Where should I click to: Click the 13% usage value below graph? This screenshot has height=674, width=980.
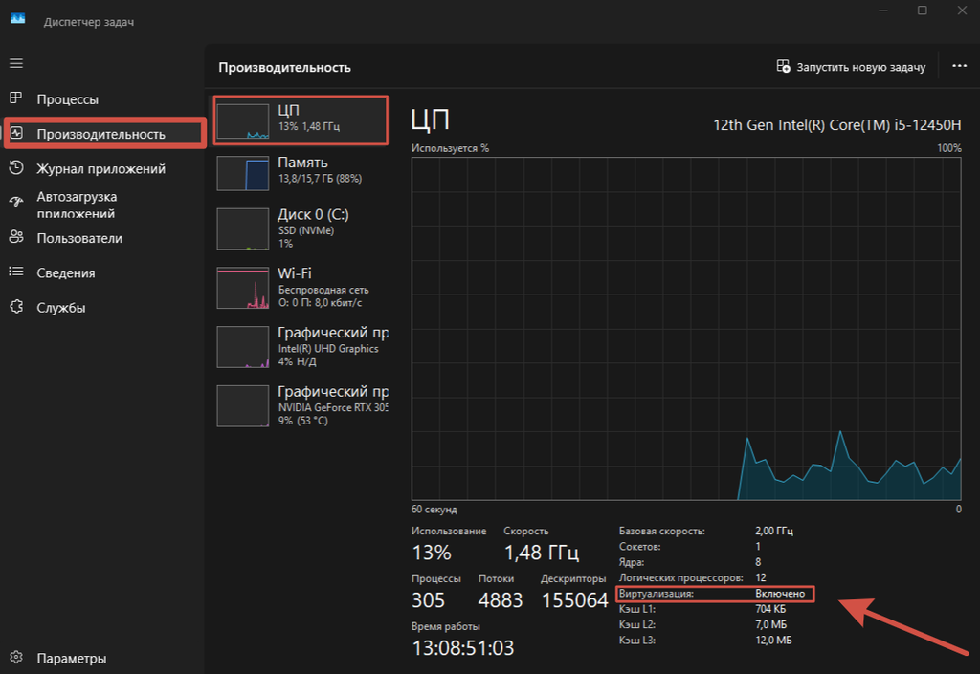click(432, 553)
